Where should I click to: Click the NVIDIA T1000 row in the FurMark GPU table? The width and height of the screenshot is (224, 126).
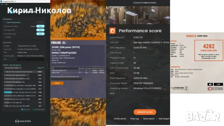coord(78,73)
